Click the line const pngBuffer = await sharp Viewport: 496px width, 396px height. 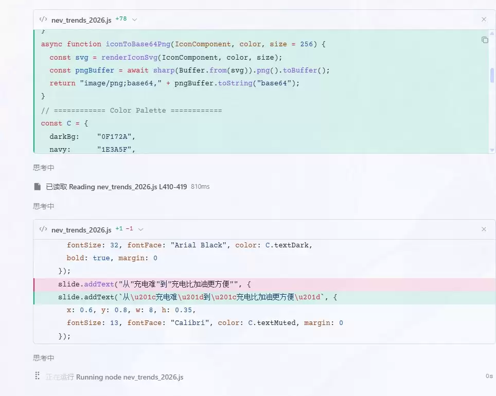[189, 70]
